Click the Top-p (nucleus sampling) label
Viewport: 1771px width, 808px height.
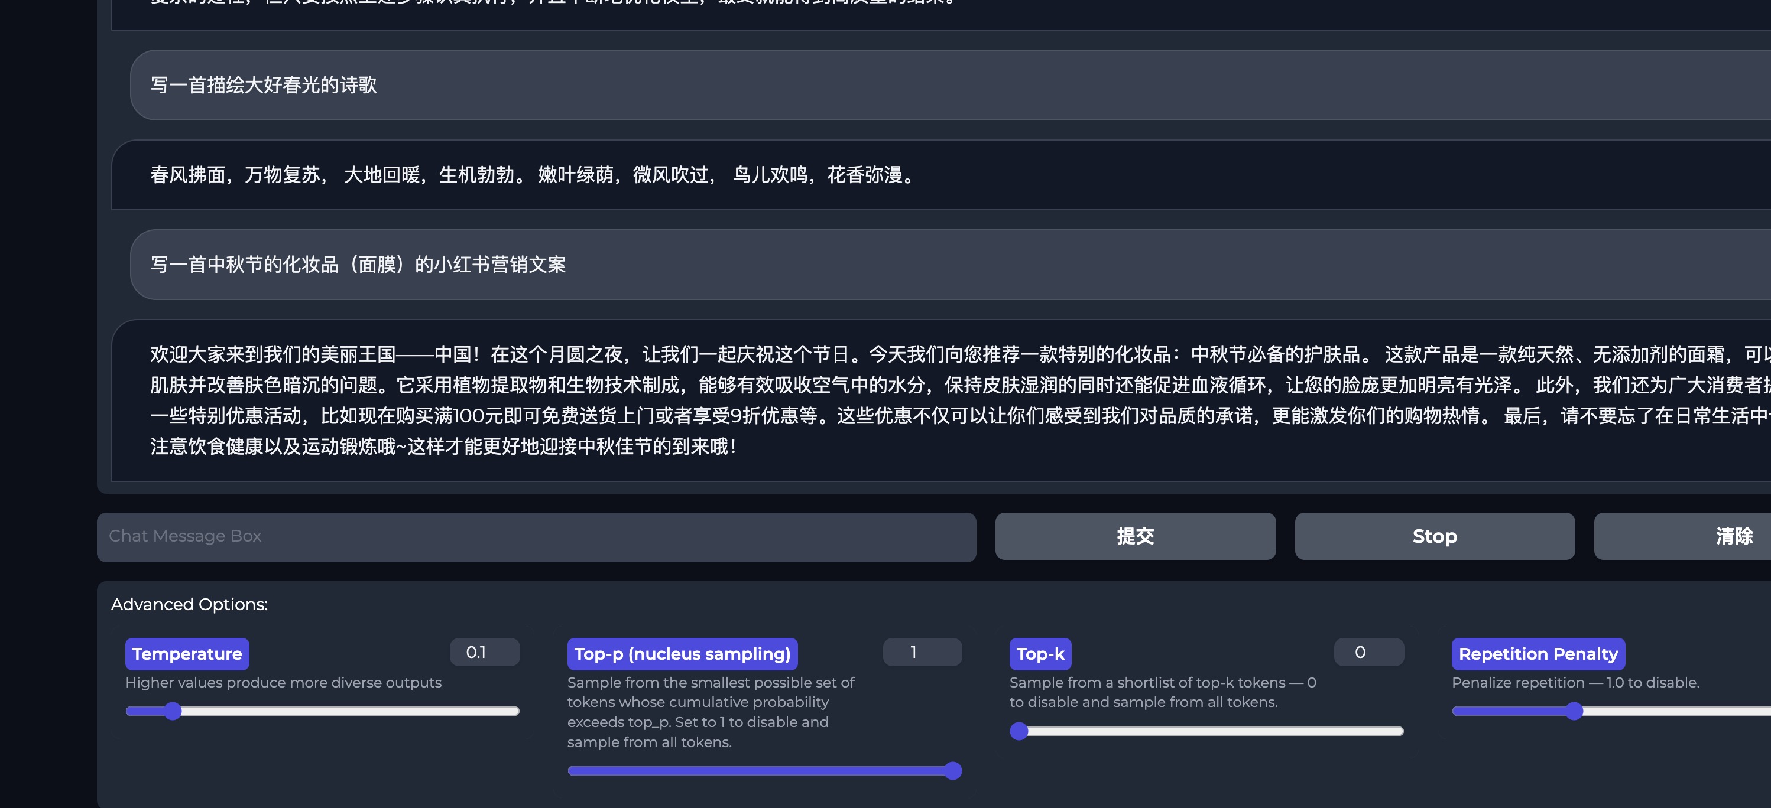pos(682,654)
